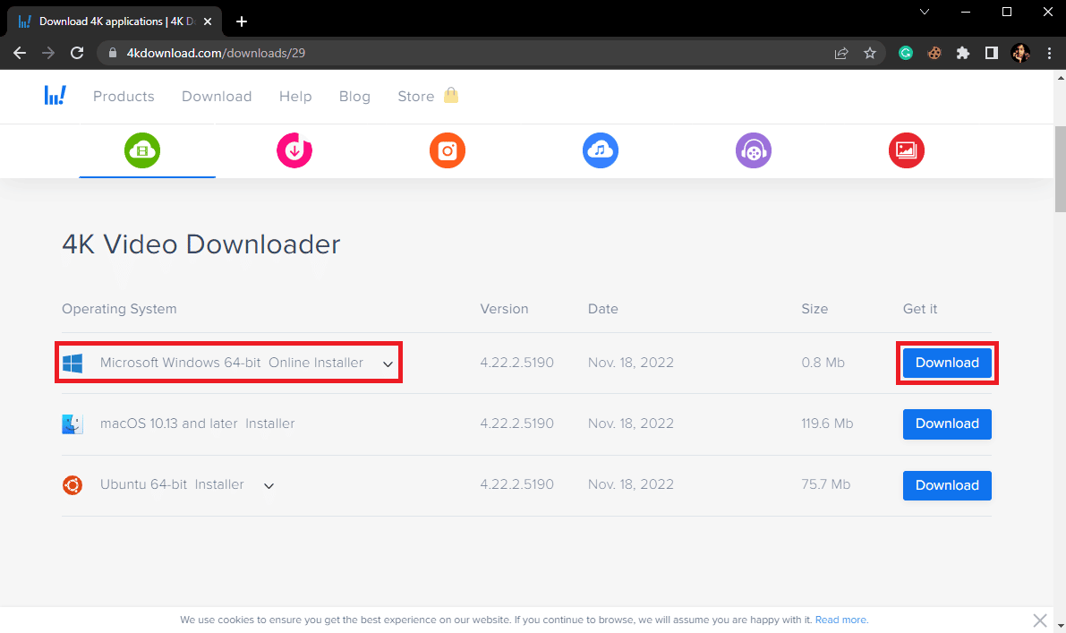Viewport: 1066px width, 633px height.
Task: Click the Store shopping bag icon
Action: 451,95
